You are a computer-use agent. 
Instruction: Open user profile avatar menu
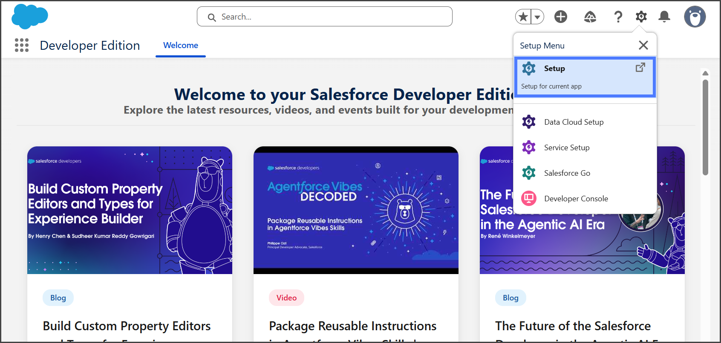695,17
